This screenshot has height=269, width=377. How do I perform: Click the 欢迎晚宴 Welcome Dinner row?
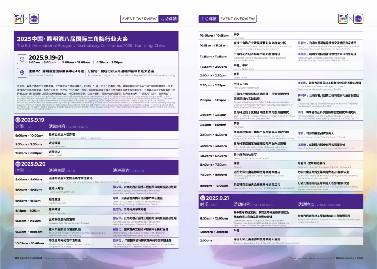[x=96, y=144]
